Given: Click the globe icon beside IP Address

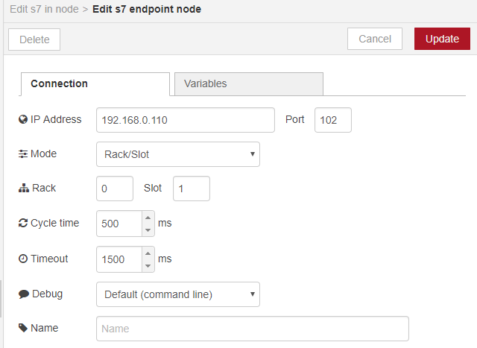Looking at the screenshot, I should [x=23, y=119].
